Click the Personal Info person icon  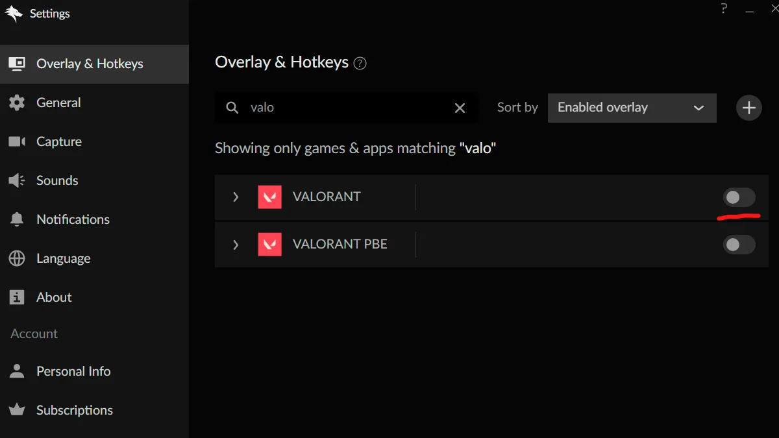(17, 371)
